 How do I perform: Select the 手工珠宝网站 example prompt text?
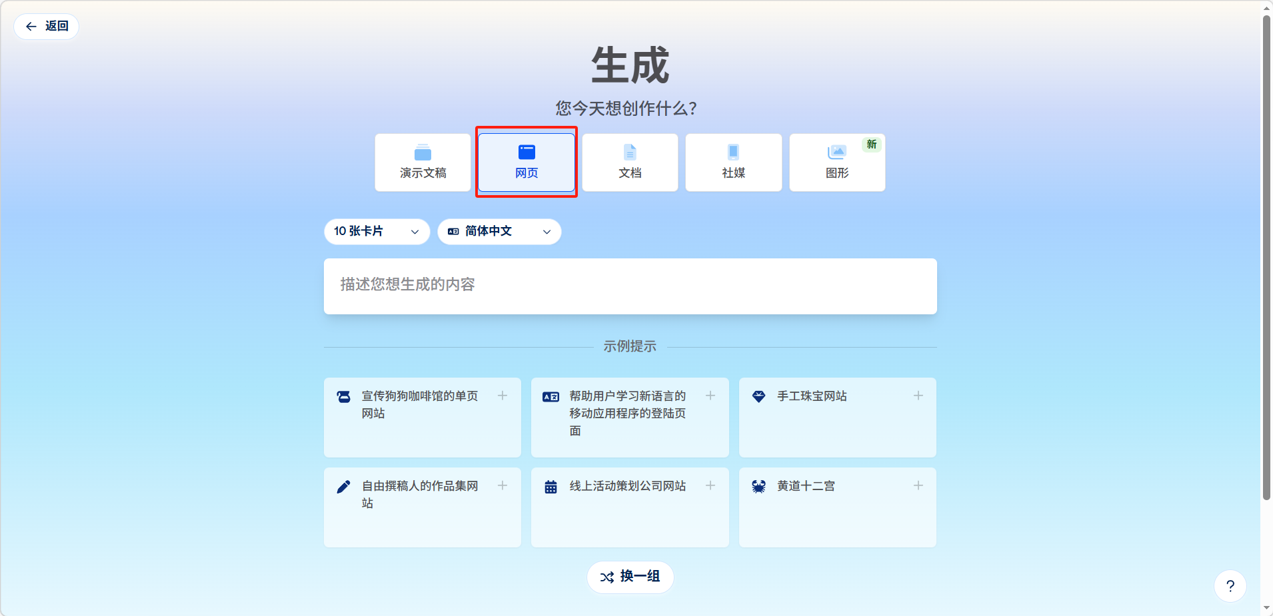tap(812, 396)
